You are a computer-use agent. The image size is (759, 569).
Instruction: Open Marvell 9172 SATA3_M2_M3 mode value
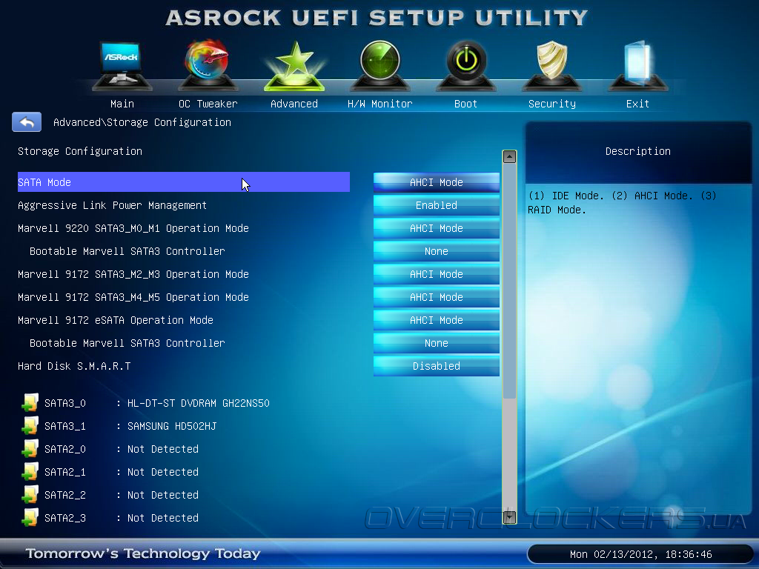436,274
